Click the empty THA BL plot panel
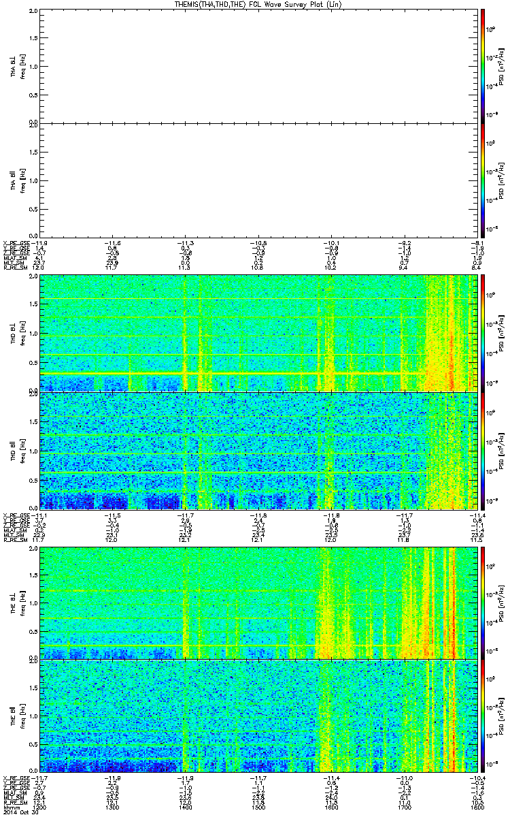510x817 pixels. coord(258,65)
